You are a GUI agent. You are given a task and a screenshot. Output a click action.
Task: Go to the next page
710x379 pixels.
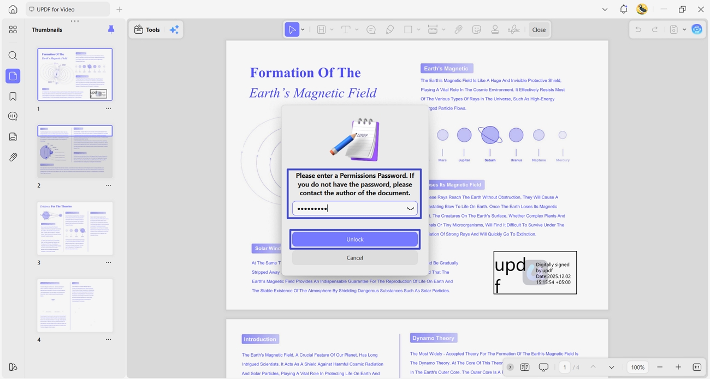[x=612, y=367]
